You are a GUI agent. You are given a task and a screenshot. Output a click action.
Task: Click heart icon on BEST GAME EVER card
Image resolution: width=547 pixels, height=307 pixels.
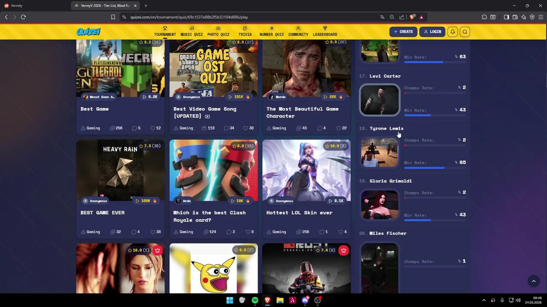pyautogui.click(x=153, y=232)
